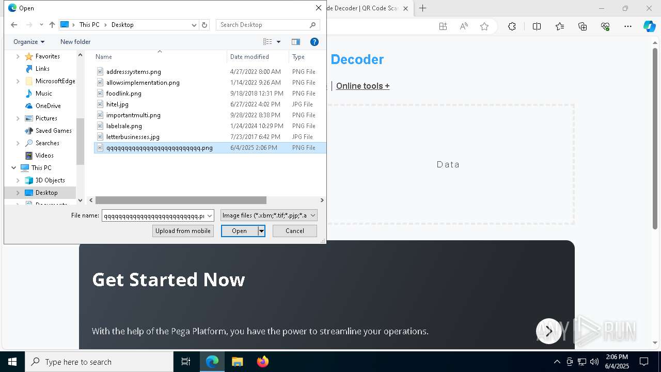Open the Online tools + link
Image resolution: width=661 pixels, height=372 pixels.
363,86
